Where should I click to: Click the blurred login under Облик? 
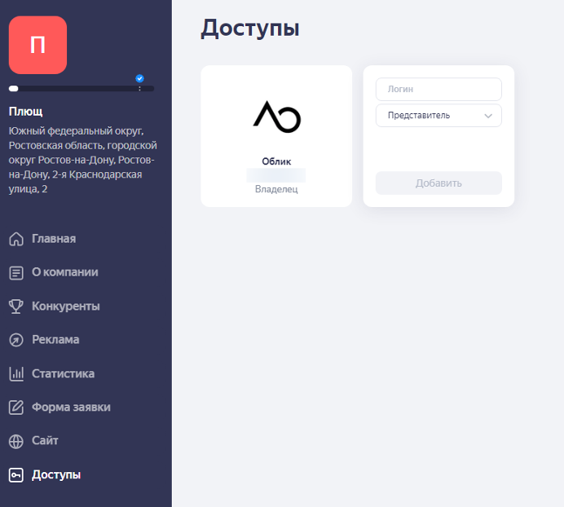click(276, 175)
